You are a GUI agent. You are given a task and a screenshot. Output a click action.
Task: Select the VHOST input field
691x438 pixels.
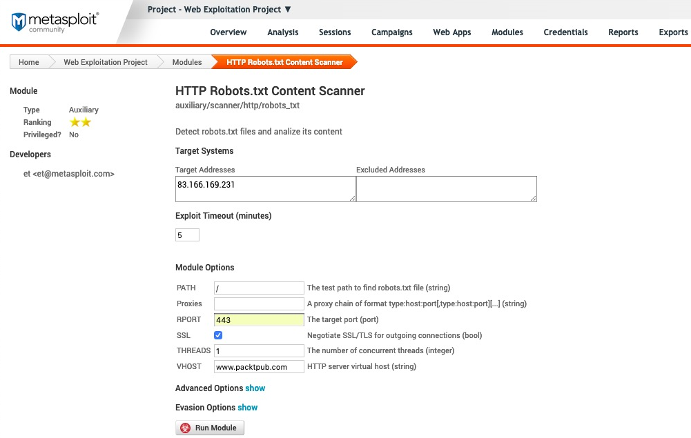pos(259,366)
